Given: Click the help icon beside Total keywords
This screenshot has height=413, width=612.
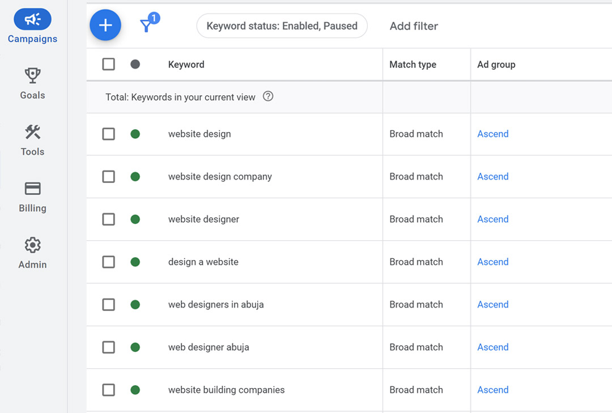Looking at the screenshot, I should click(x=267, y=96).
